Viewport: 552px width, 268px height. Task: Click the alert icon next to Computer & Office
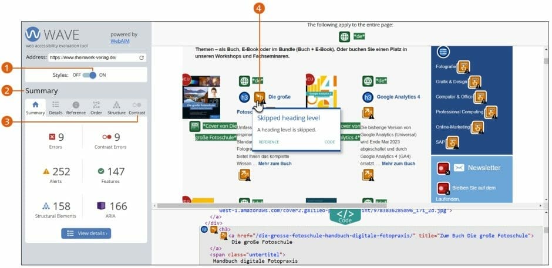click(x=480, y=97)
